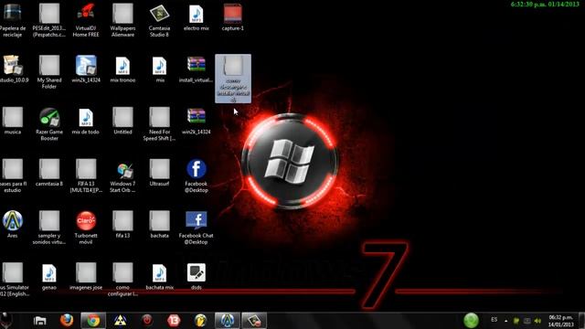Select the dsds file icon
This screenshot has height=329, width=585.
point(197,277)
